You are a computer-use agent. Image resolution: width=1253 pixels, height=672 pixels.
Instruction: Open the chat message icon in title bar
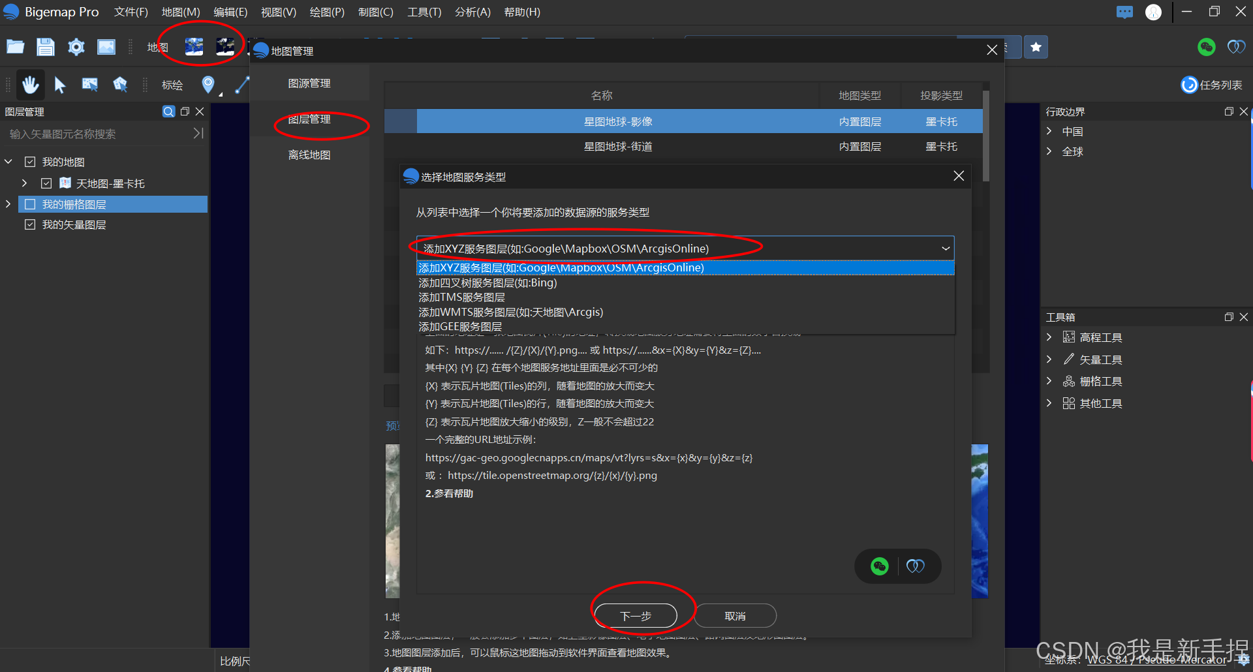(1124, 12)
